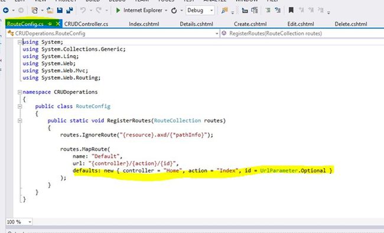Click the Previous Bookmark icon
This screenshot has height=233, width=384.
[x=301, y=10]
